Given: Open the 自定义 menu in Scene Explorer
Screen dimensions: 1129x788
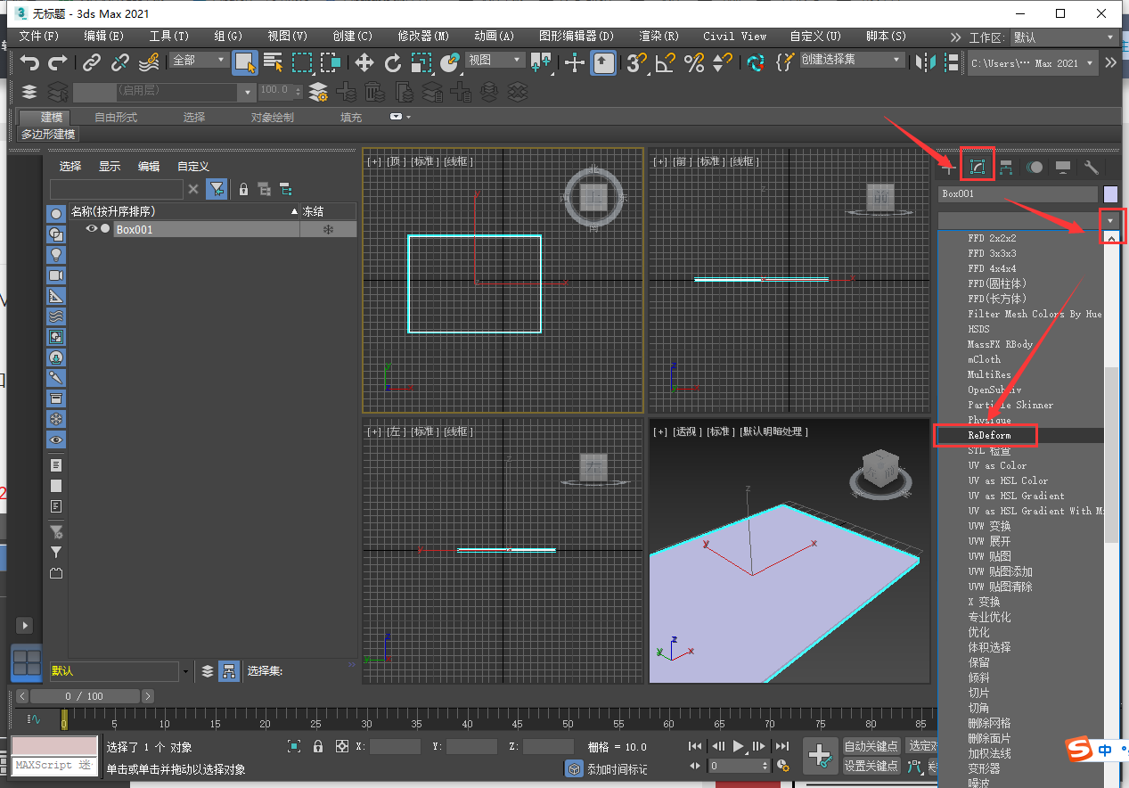Looking at the screenshot, I should (x=193, y=167).
